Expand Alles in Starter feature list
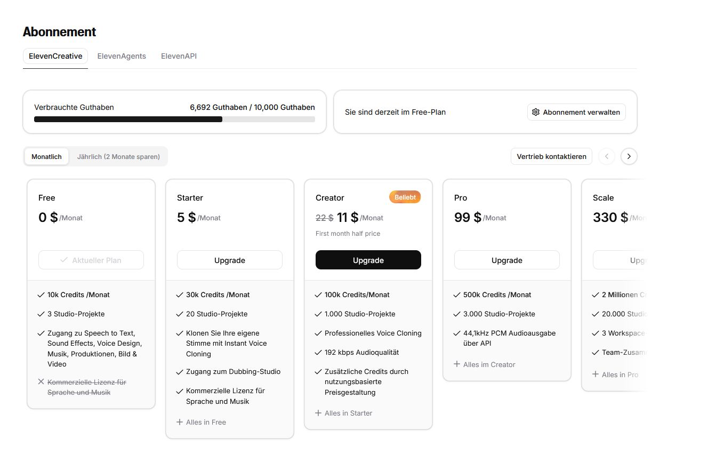This screenshot has height=454, width=708. click(x=344, y=413)
